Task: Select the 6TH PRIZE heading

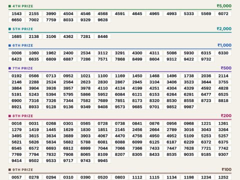Action: click(23, 45)
